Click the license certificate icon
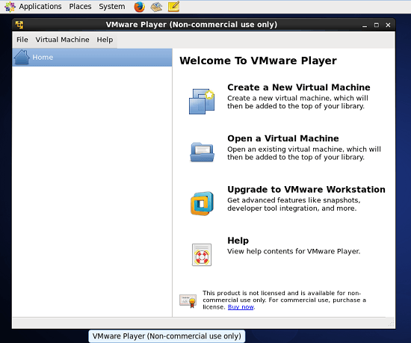Image resolution: width=411 pixels, height=343 pixels. coord(188,301)
